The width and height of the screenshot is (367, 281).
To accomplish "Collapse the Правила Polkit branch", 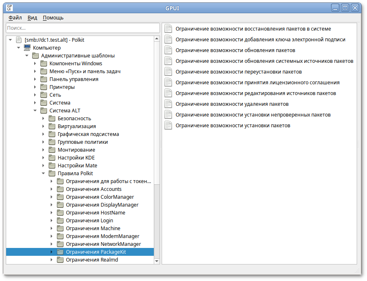I will click(43, 174).
